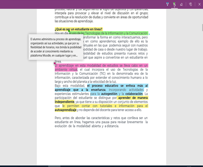203x167 pixels.
Task: Toggle touch writing hand icon
Action: [x=191, y=4]
